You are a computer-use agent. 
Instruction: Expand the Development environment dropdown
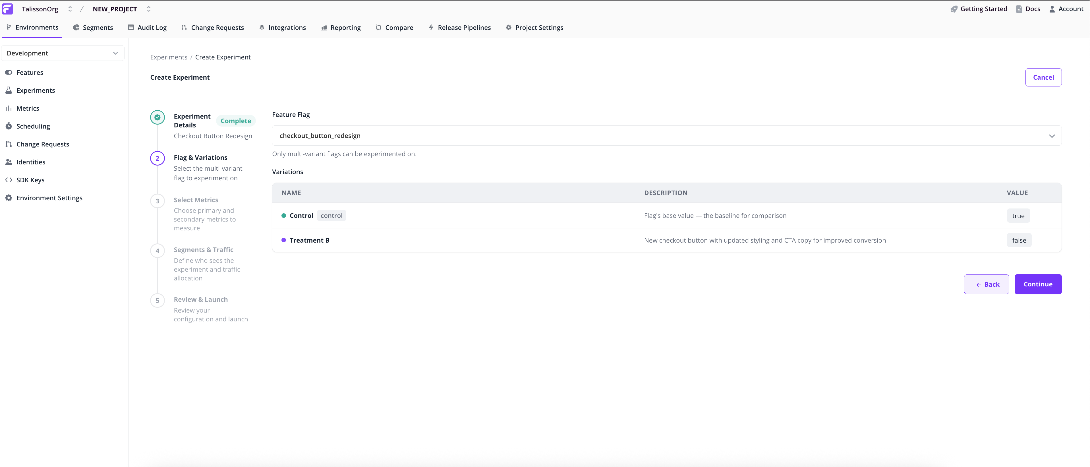tap(63, 53)
